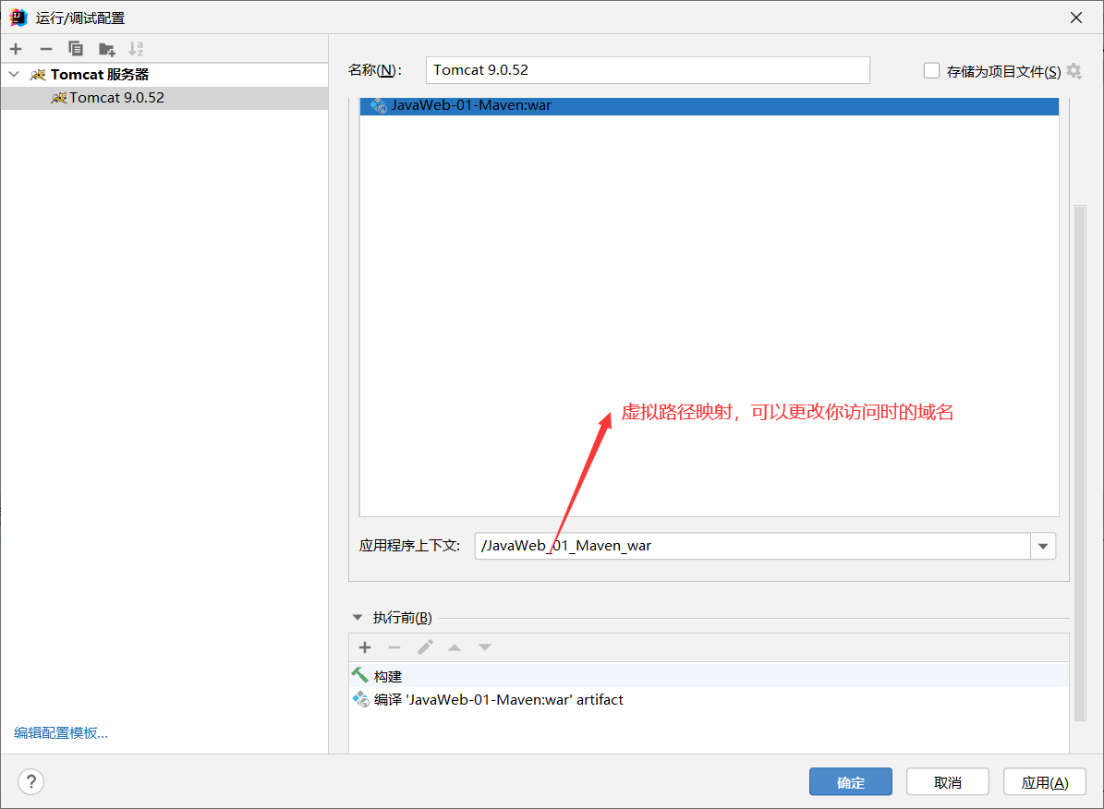Click the artifact icon of JavaWeb-01-Maven:war row

pos(378,105)
